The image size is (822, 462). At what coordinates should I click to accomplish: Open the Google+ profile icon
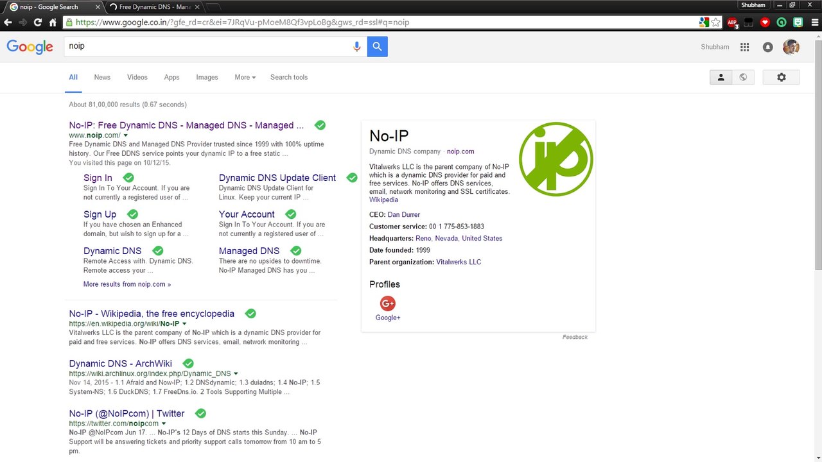pos(388,304)
